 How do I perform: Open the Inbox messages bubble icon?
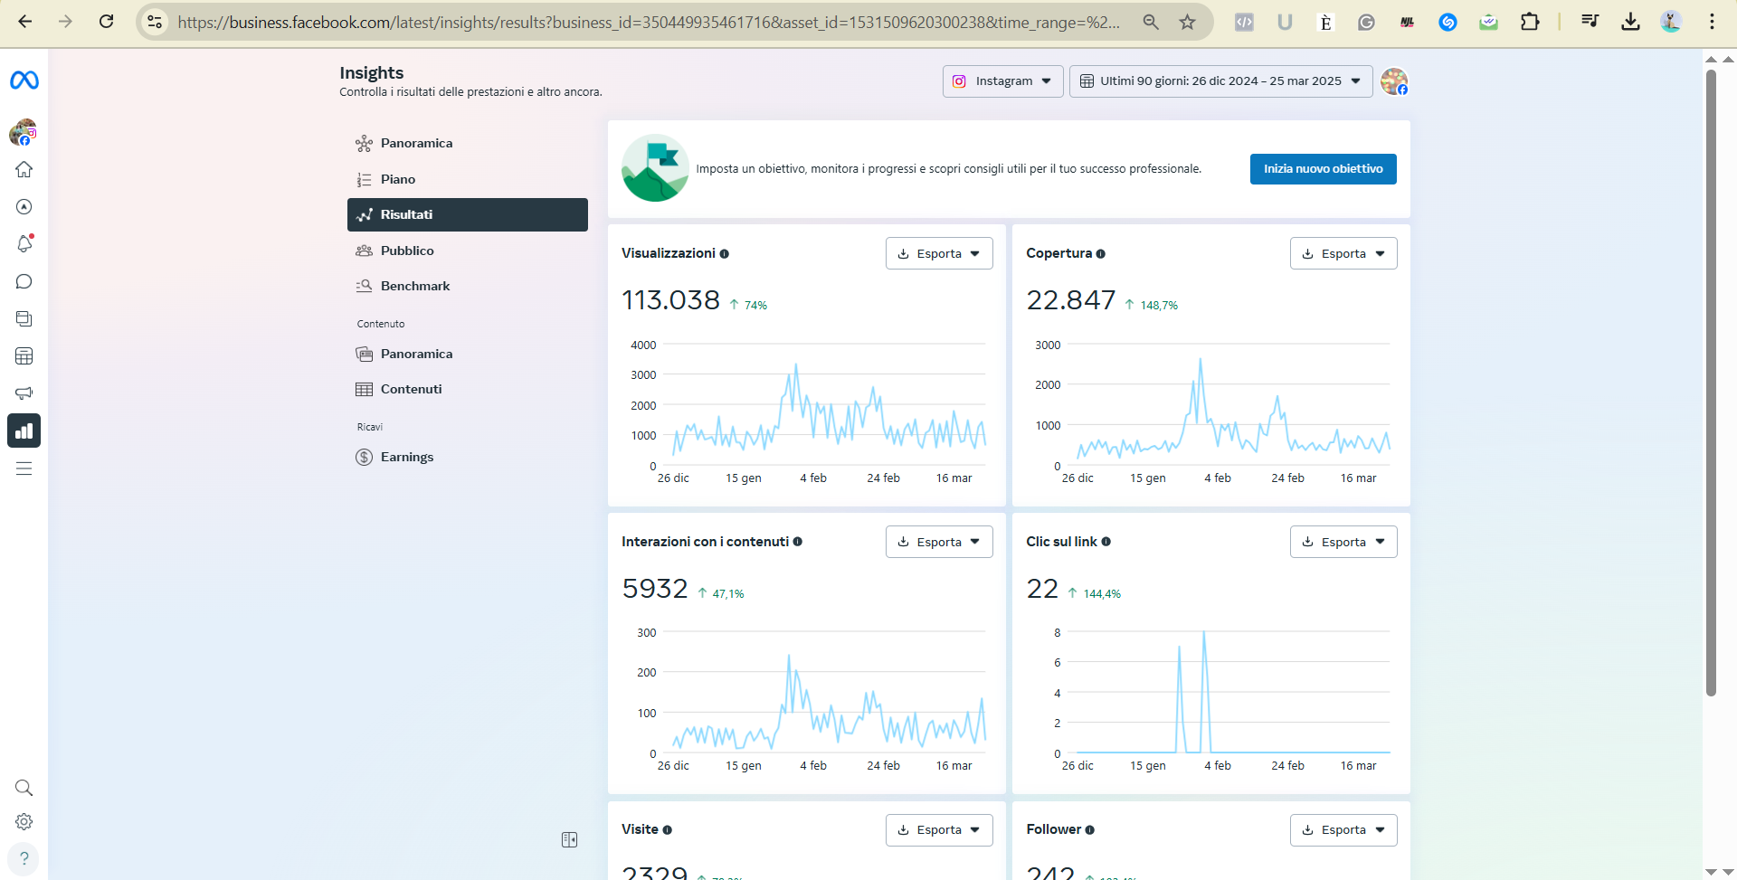pos(24,282)
